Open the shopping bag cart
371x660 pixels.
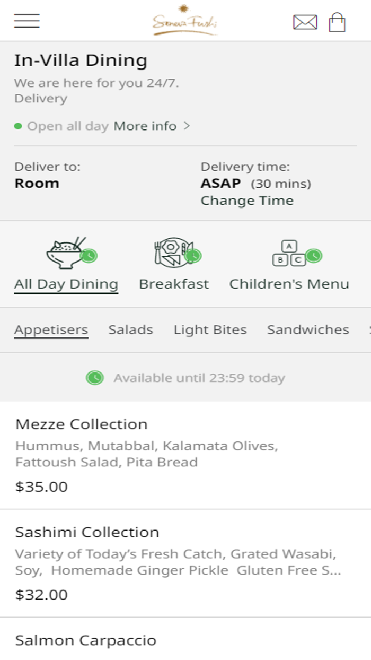337,22
